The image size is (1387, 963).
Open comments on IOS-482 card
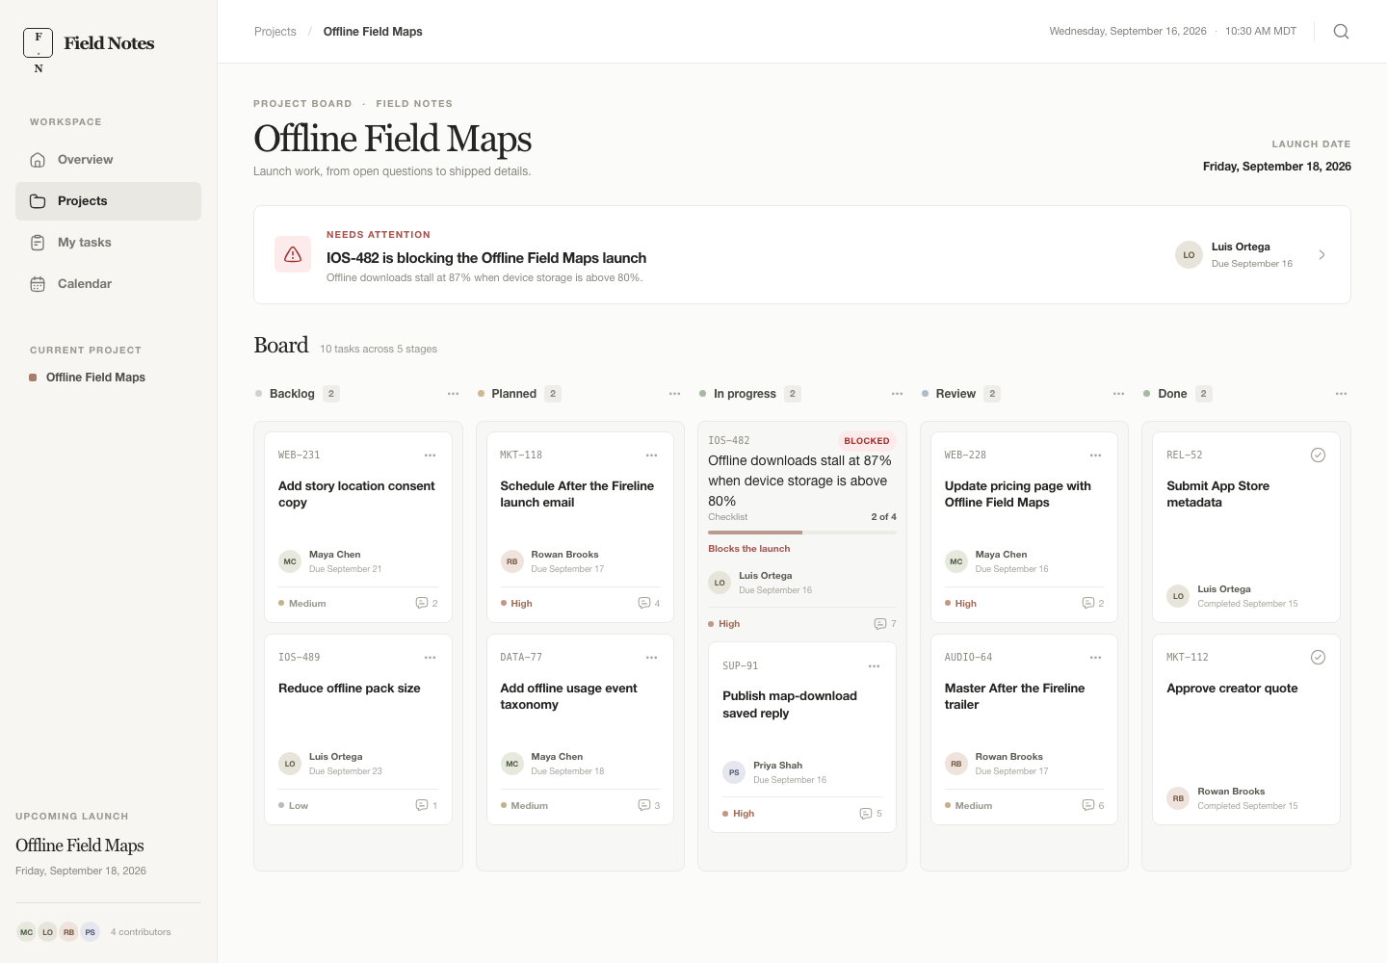[x=885, y=624]
